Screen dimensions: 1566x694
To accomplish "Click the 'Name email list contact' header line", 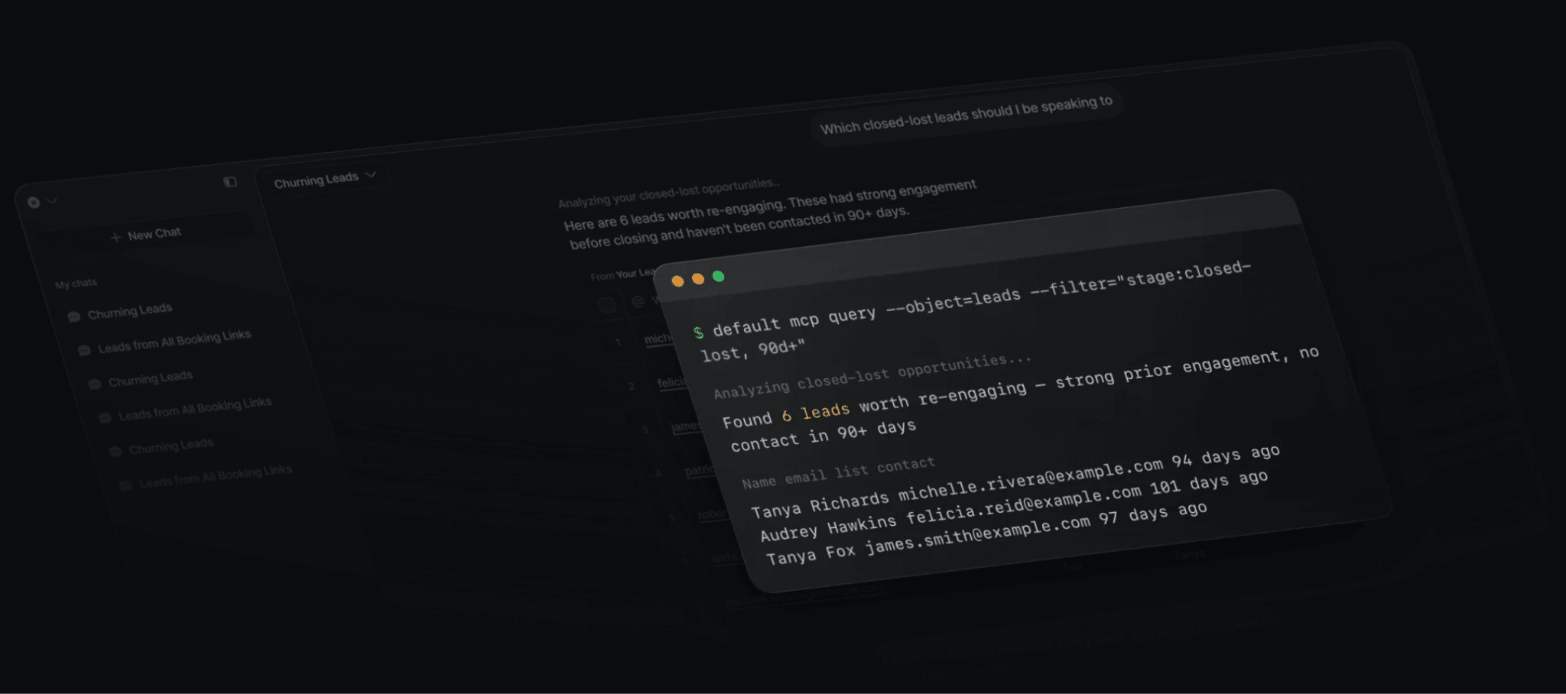I will [838, 472].
